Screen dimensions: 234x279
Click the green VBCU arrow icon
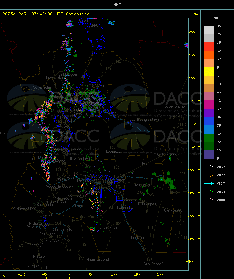tap(209, 192)
